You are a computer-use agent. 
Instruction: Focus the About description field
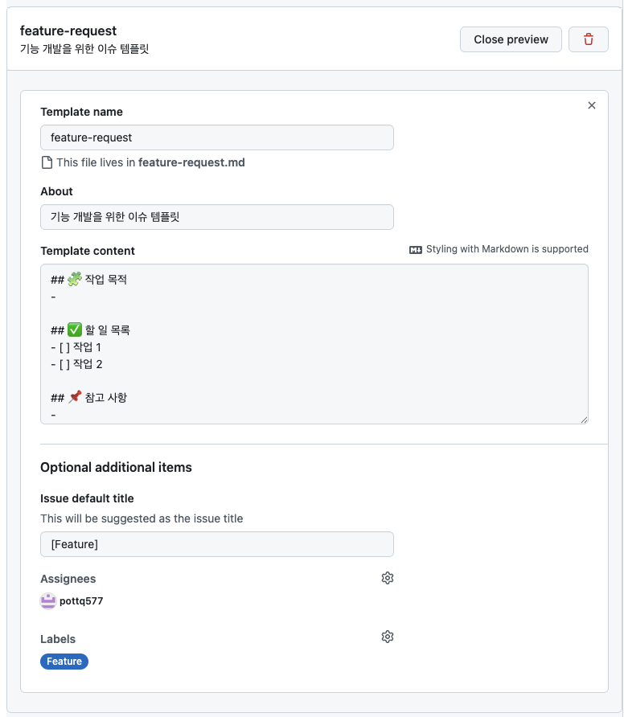click(x=217, y=217)
